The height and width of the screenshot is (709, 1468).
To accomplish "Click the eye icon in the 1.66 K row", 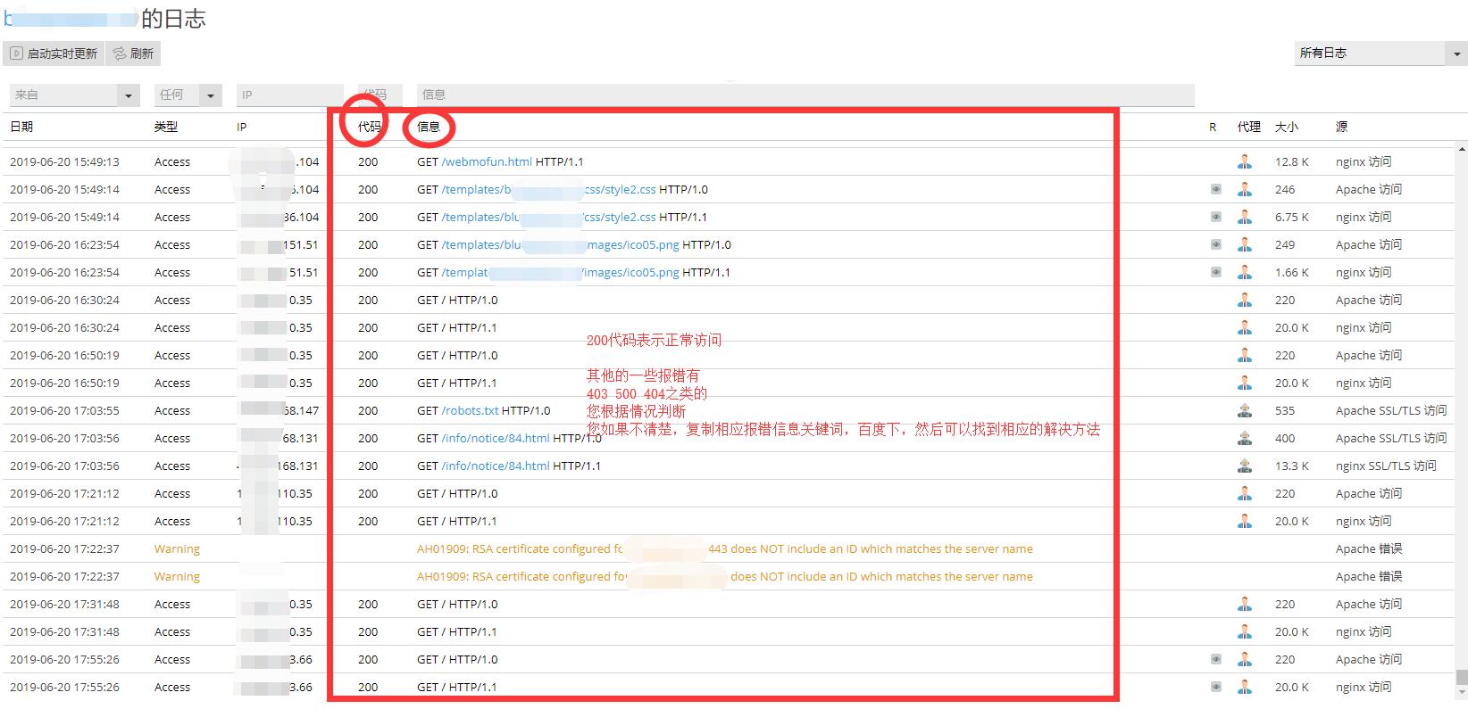I will (x=1215, y=272).
